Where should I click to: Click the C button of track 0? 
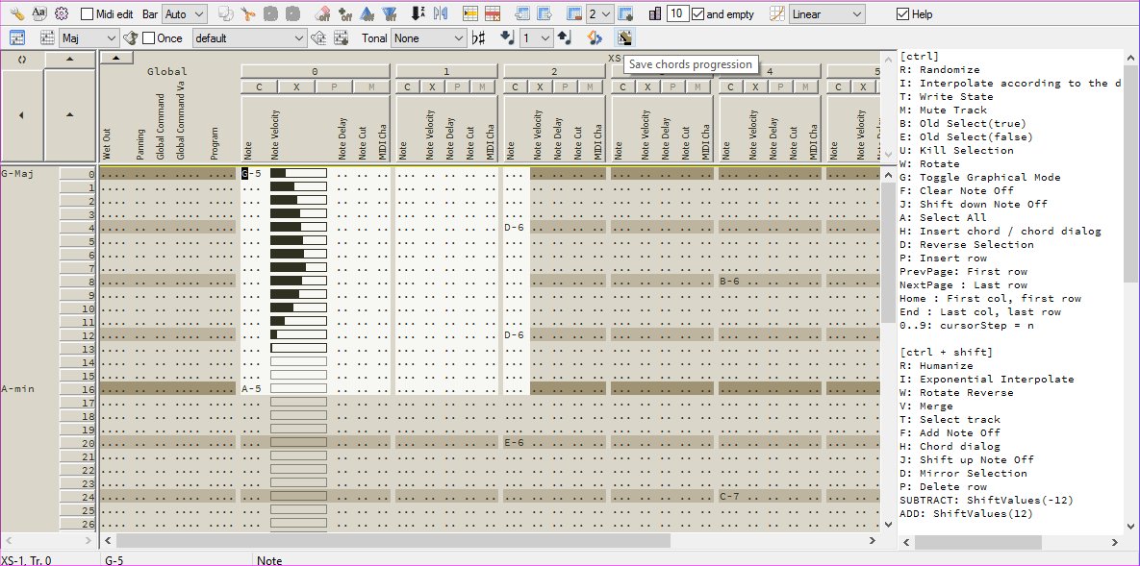point(259,87)
